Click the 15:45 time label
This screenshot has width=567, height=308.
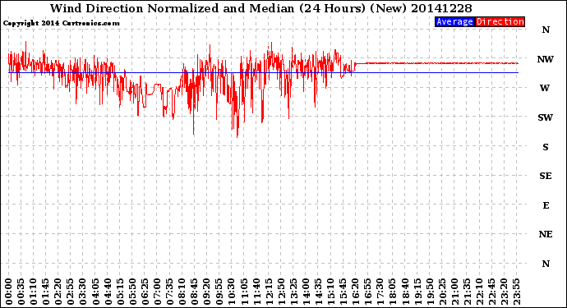tap(343, 292)
